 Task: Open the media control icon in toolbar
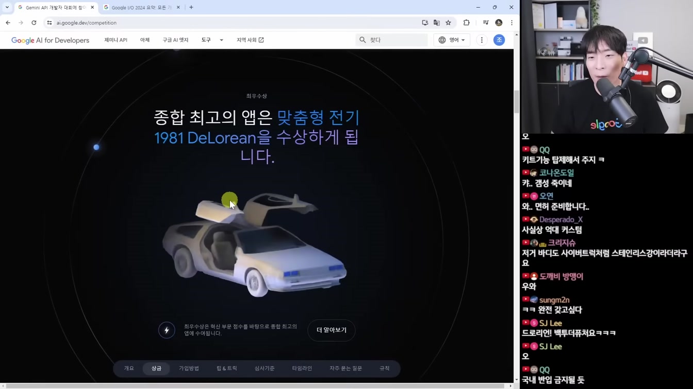click(486, 23)
